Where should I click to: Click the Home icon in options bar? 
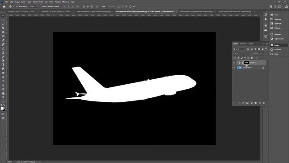click(x=4, y=6)
